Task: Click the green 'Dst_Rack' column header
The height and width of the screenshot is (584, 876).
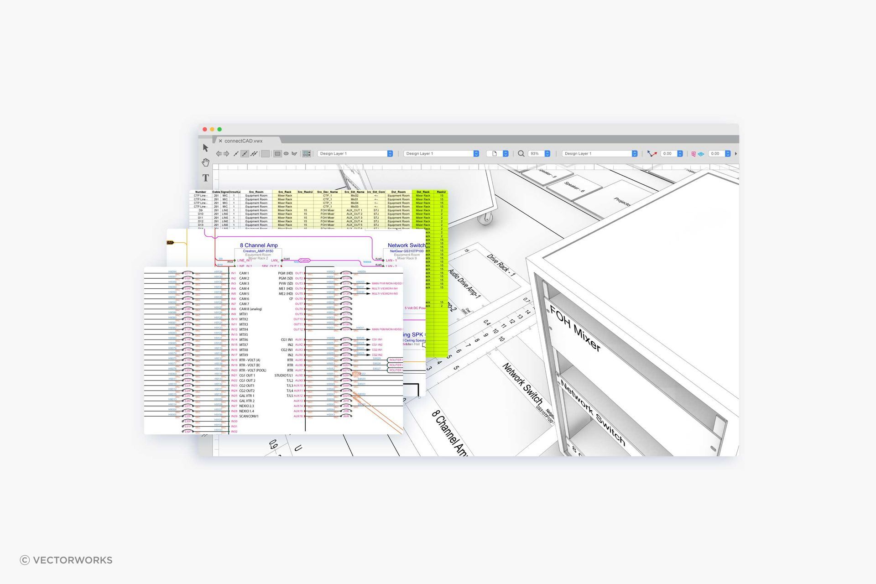Action: (423, 192)
